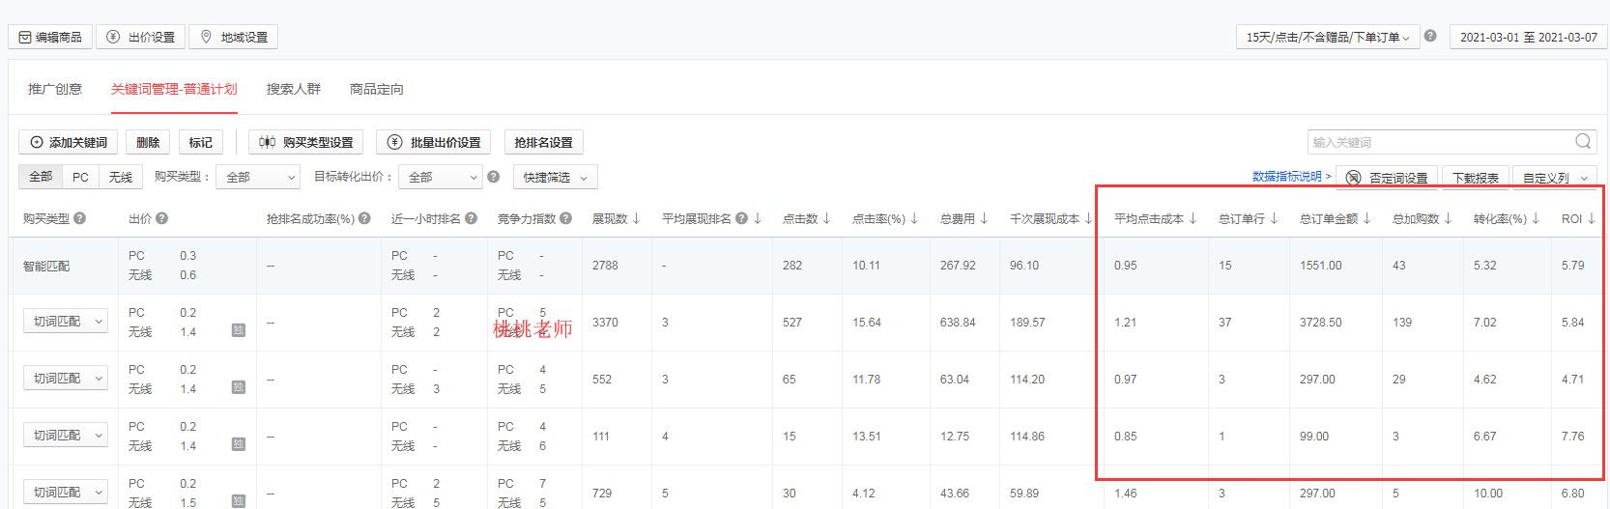Expand the 快捷筛选 dropdown
The image size is (1610, 509).
tap(556, 177)
